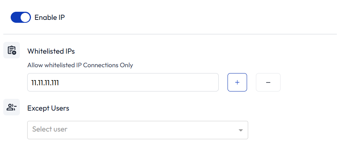Focus the IP field containing 11.11.11.111
The width and height of the screenshot is (338, 151).
(x=123, y=82)
